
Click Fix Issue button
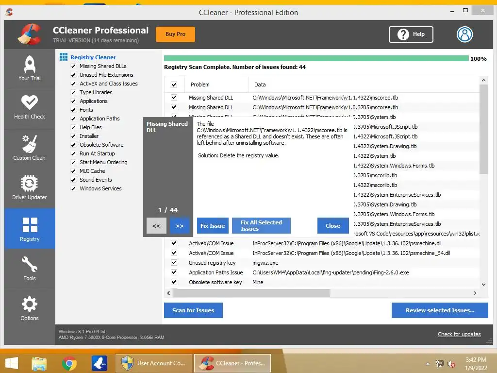[213, 226]
